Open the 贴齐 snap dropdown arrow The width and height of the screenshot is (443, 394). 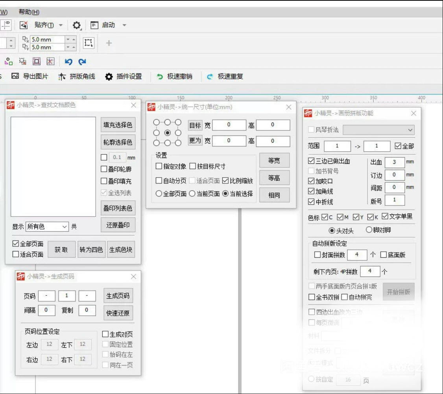click(x=61, y=25)
